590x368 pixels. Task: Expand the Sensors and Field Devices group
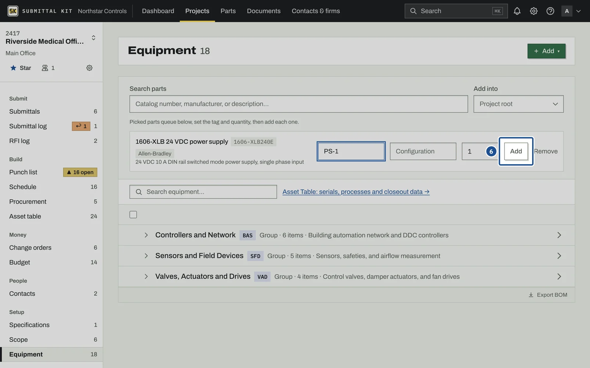tap(146, 256)
